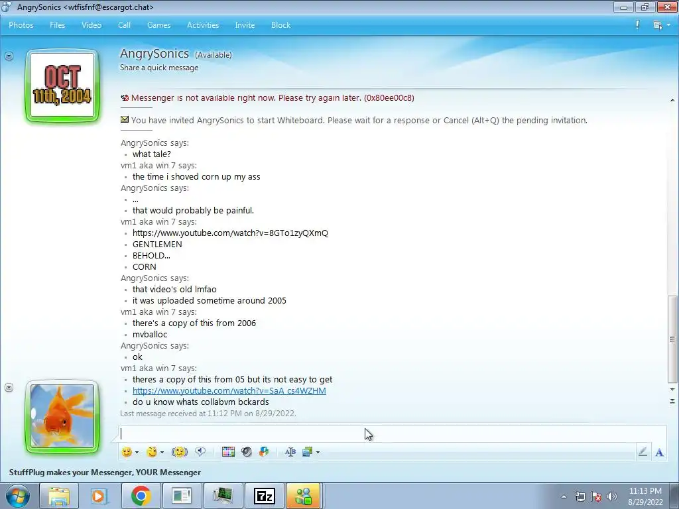
Task: Open Windows Media Player from the taskbar
Action: pyautogui.click(x=99, y=496)
